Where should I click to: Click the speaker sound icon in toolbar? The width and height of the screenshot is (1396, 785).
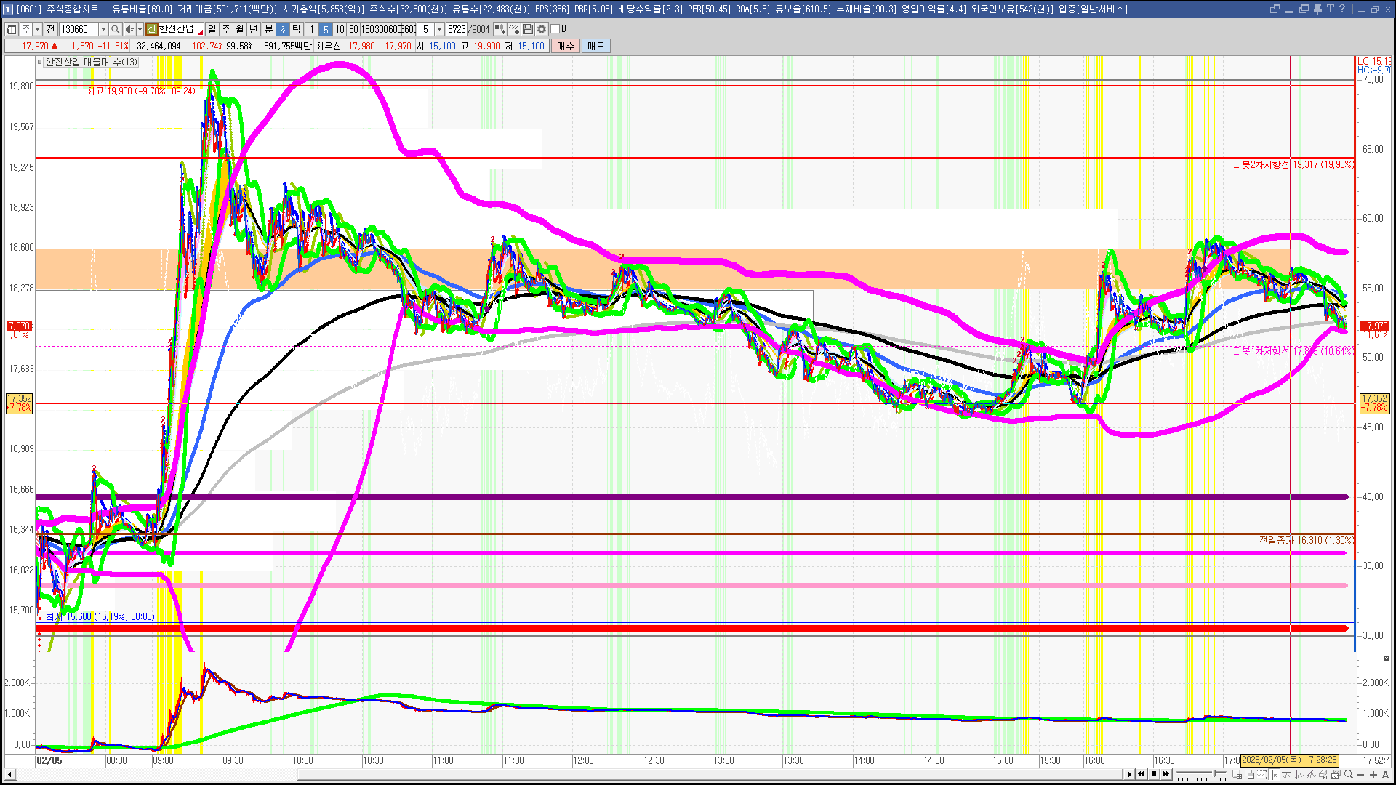pyautogui.click(x=129, y=29)
